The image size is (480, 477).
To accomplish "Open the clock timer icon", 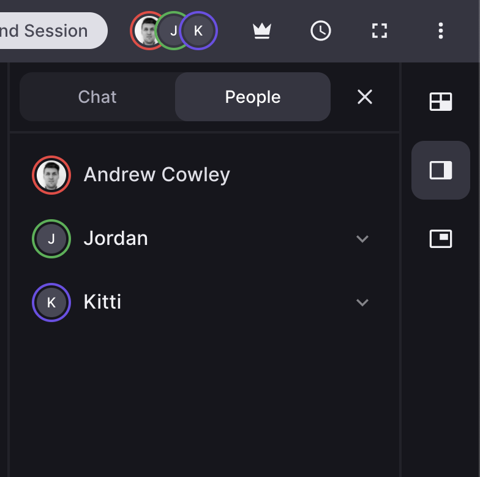I will 321,31.
